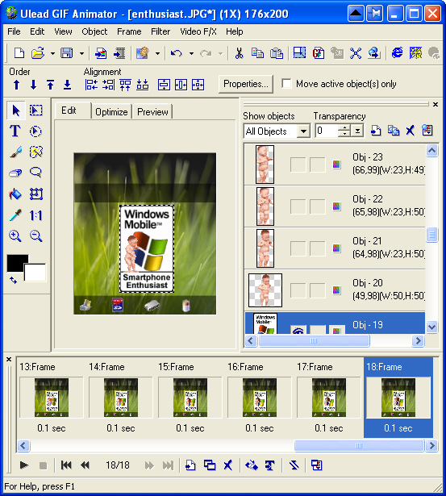
Task: Click the Save disk icon
Action: [66, 53]
